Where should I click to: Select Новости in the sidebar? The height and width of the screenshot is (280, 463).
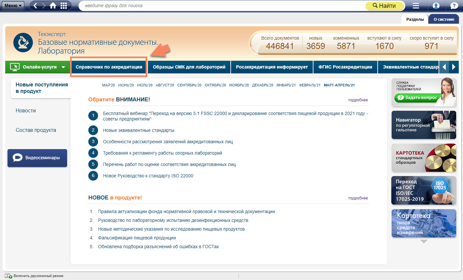26,110
